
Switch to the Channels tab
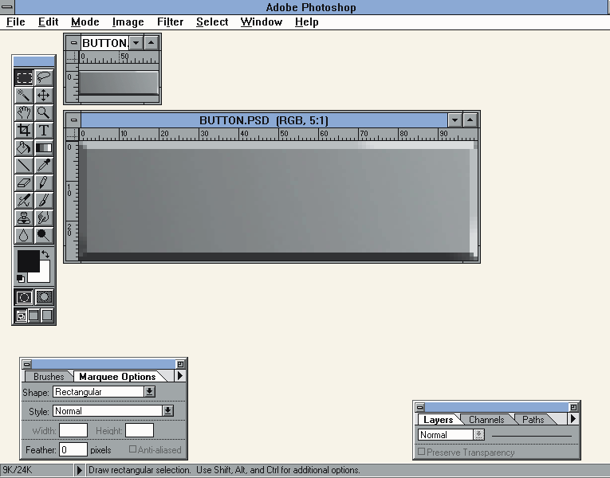tap(486, 420)
